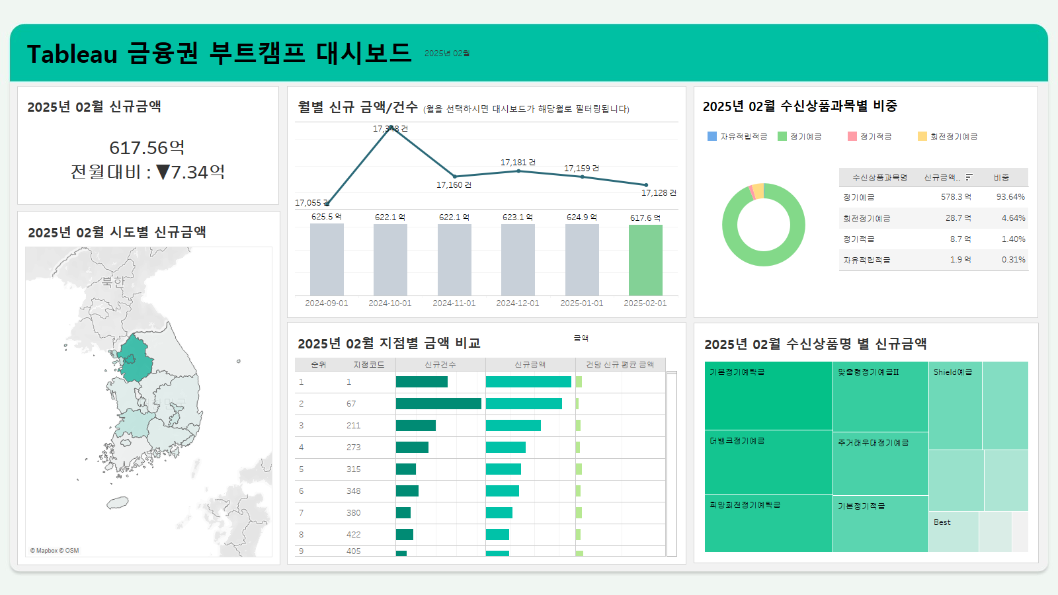Select the 회전정기예금 table row label
The image size is (1058, 595).
866,218
